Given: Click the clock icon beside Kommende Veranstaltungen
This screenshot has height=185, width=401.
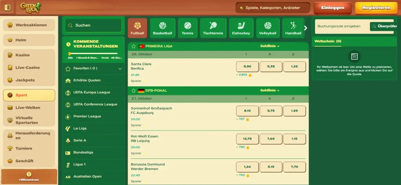Looking at the screenshot, I should (x=68, y=44).
